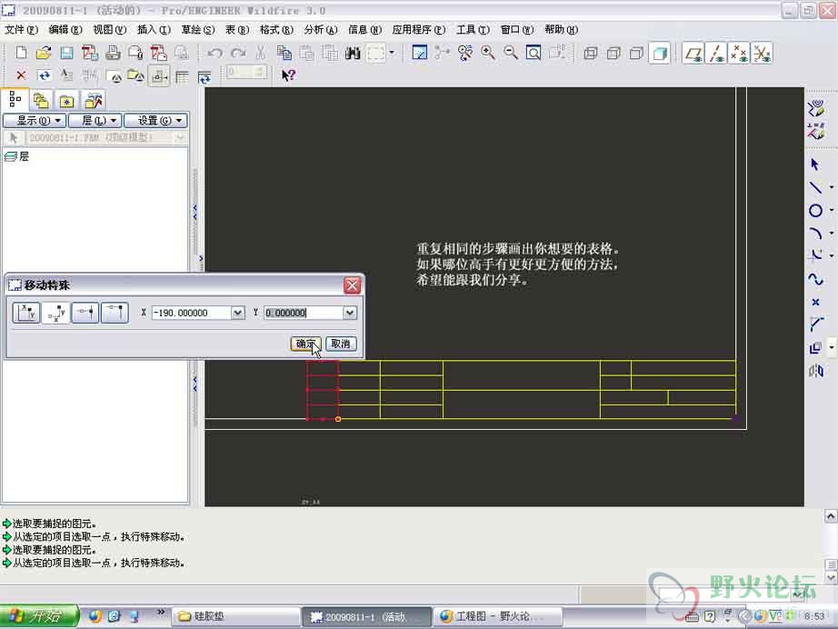Toggle coordinate system display
The image size is (838, 629).
[763, 53]
